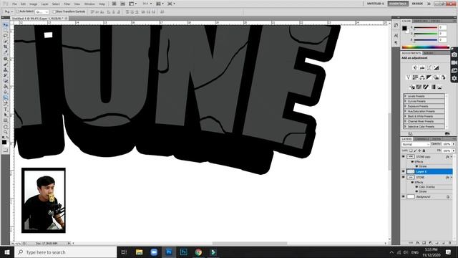
Task: Expand the Levels Presets list
Action: pyautogui.click(x=406, y=96)
